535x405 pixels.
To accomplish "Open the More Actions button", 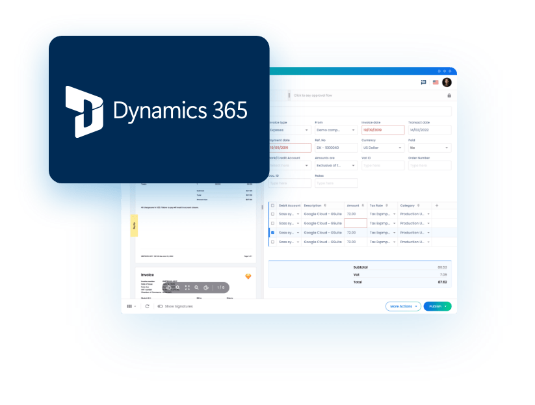I will [402, 306].
